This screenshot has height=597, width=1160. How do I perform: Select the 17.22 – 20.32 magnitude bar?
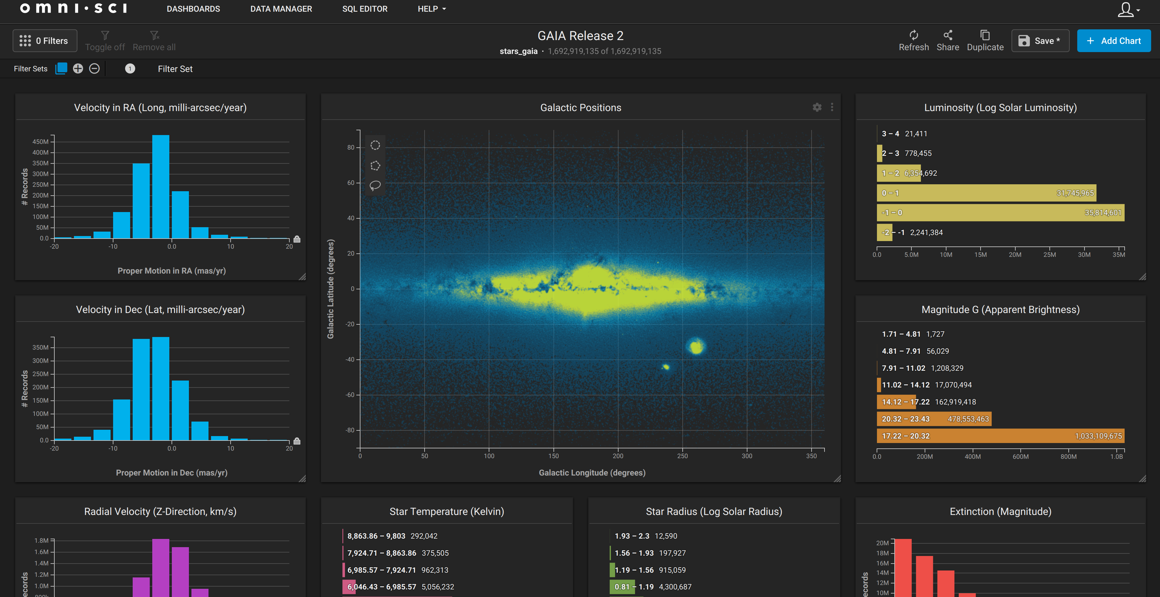tap(1000, 436)
